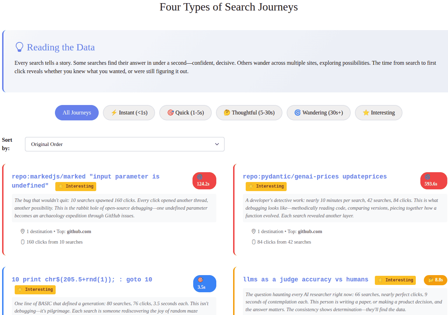Click the red 593.6s wandering time badge
Image resolution: width=448 pixels, height=315 pixels.
coord(433,181)
